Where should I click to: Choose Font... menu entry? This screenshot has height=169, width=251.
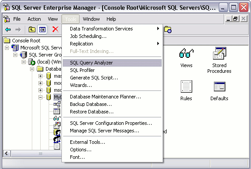pyautogui.click(x=112, y=157)
